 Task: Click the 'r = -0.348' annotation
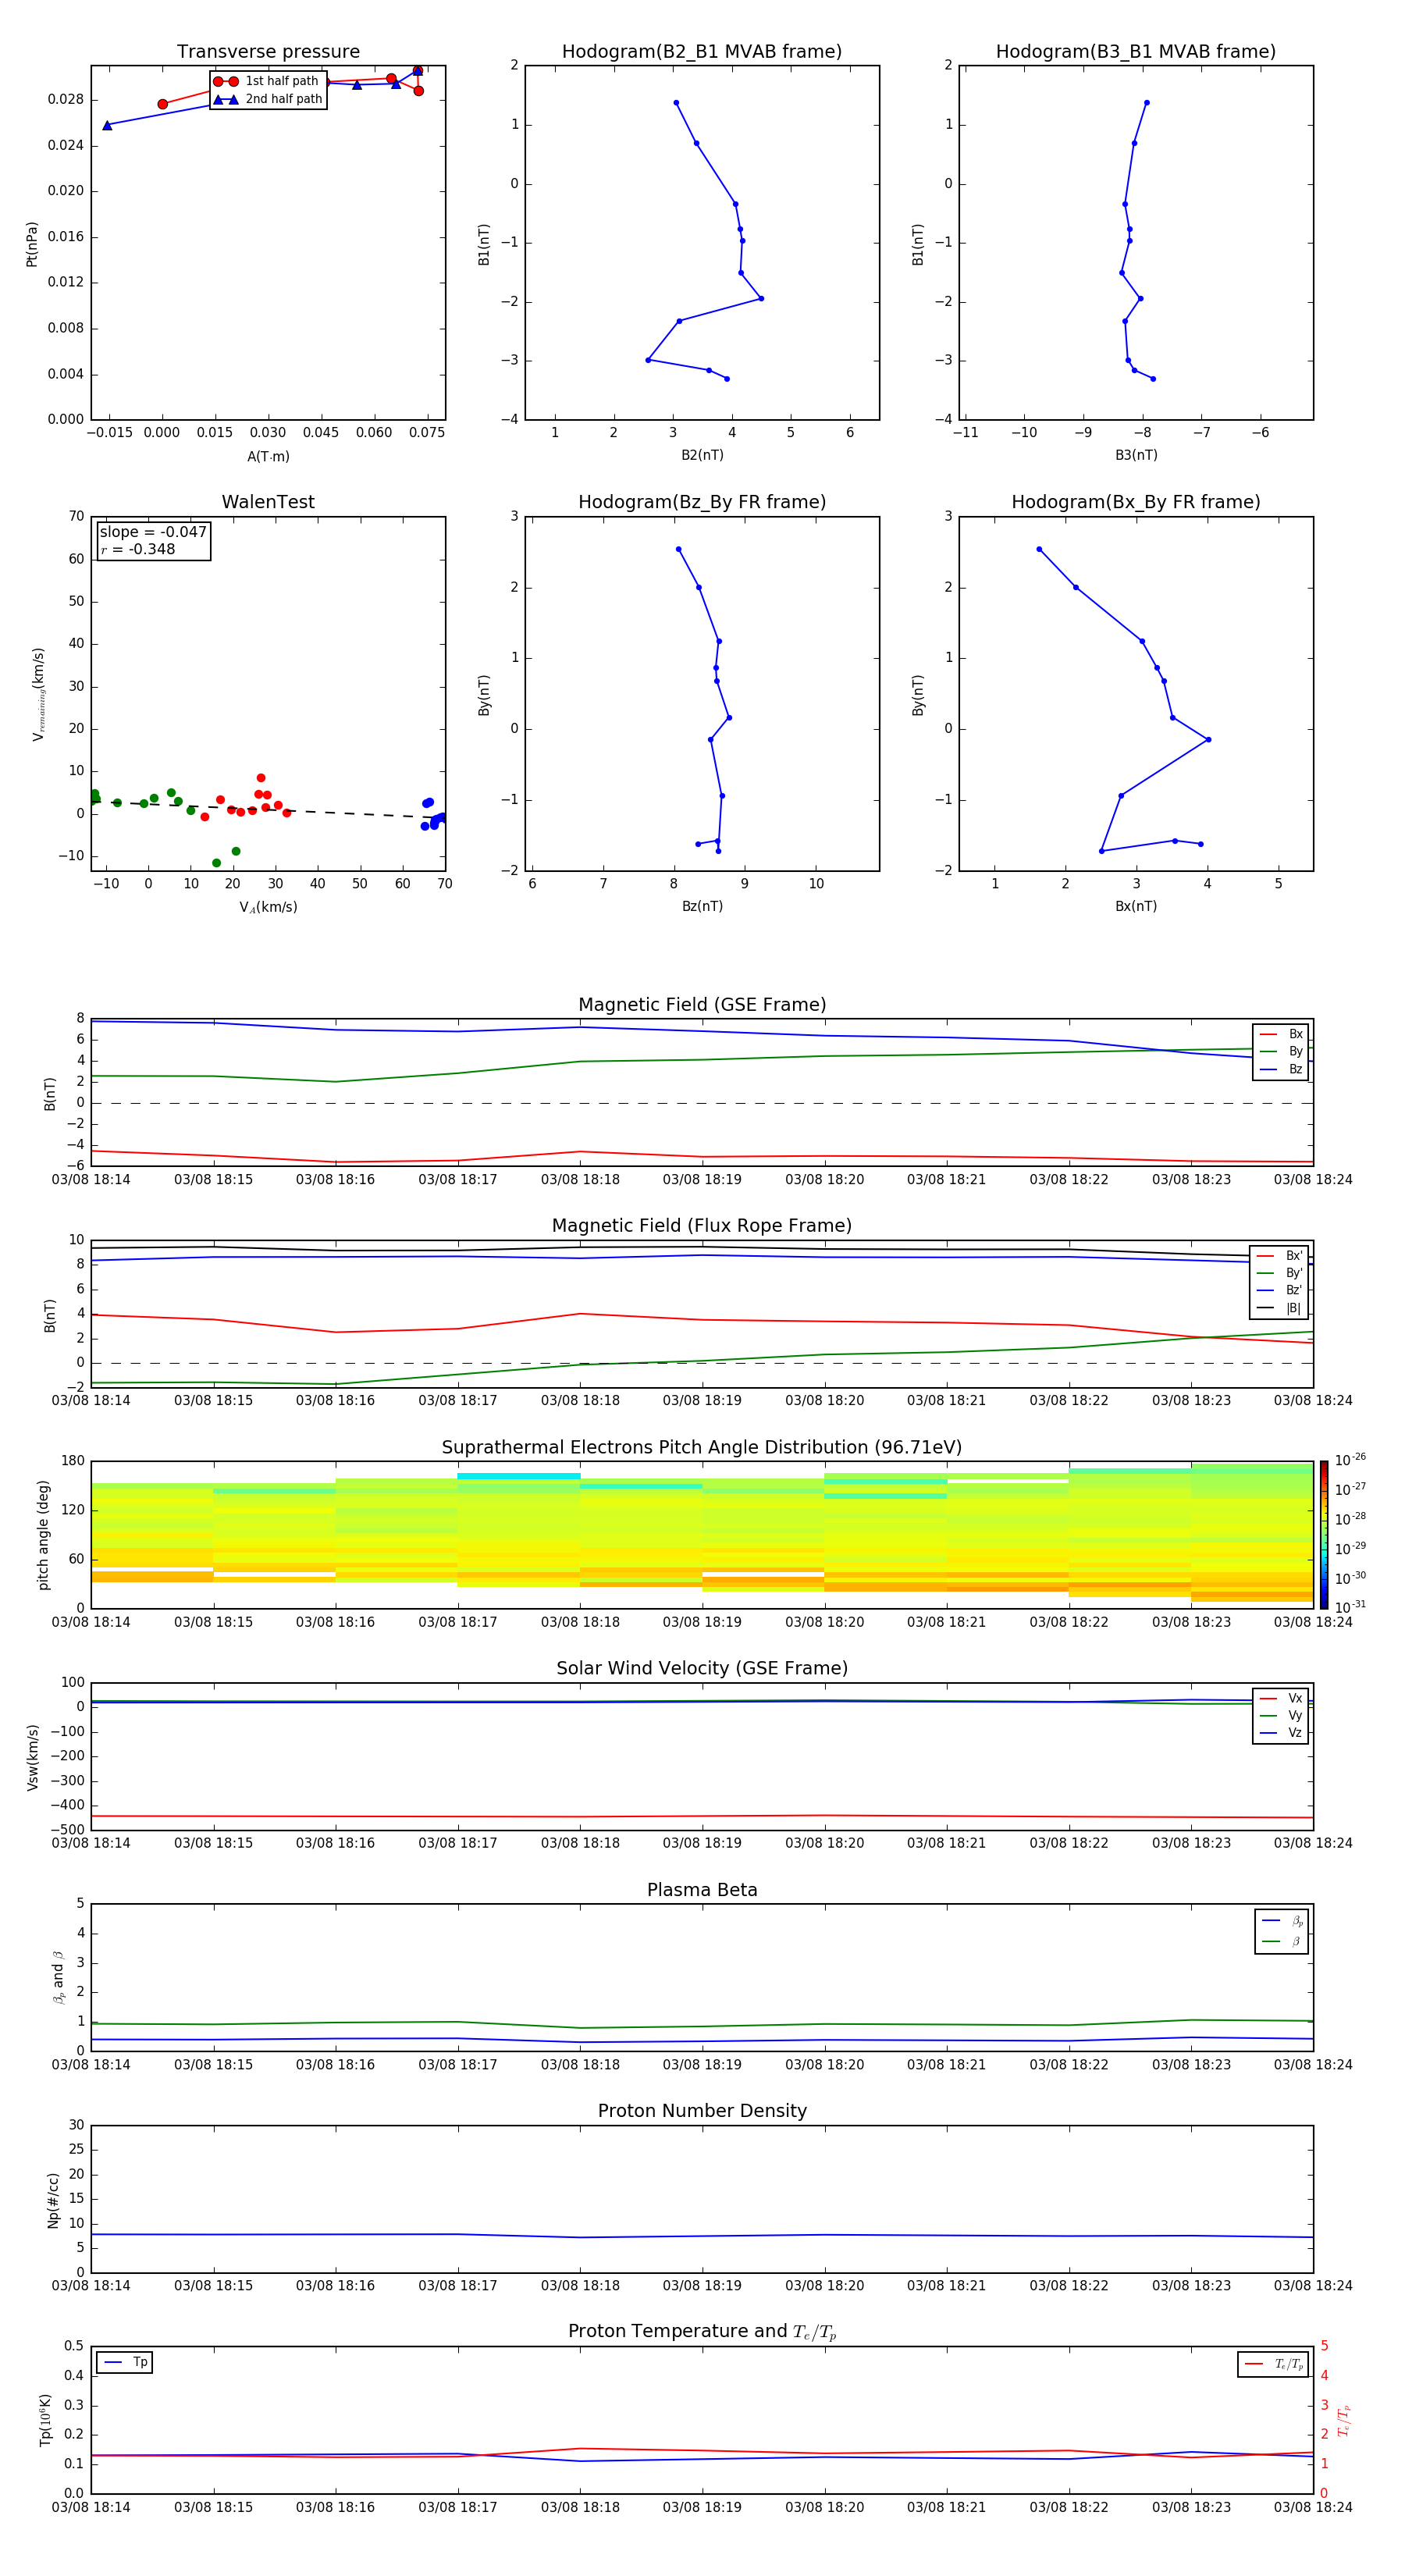coord(138,549)
